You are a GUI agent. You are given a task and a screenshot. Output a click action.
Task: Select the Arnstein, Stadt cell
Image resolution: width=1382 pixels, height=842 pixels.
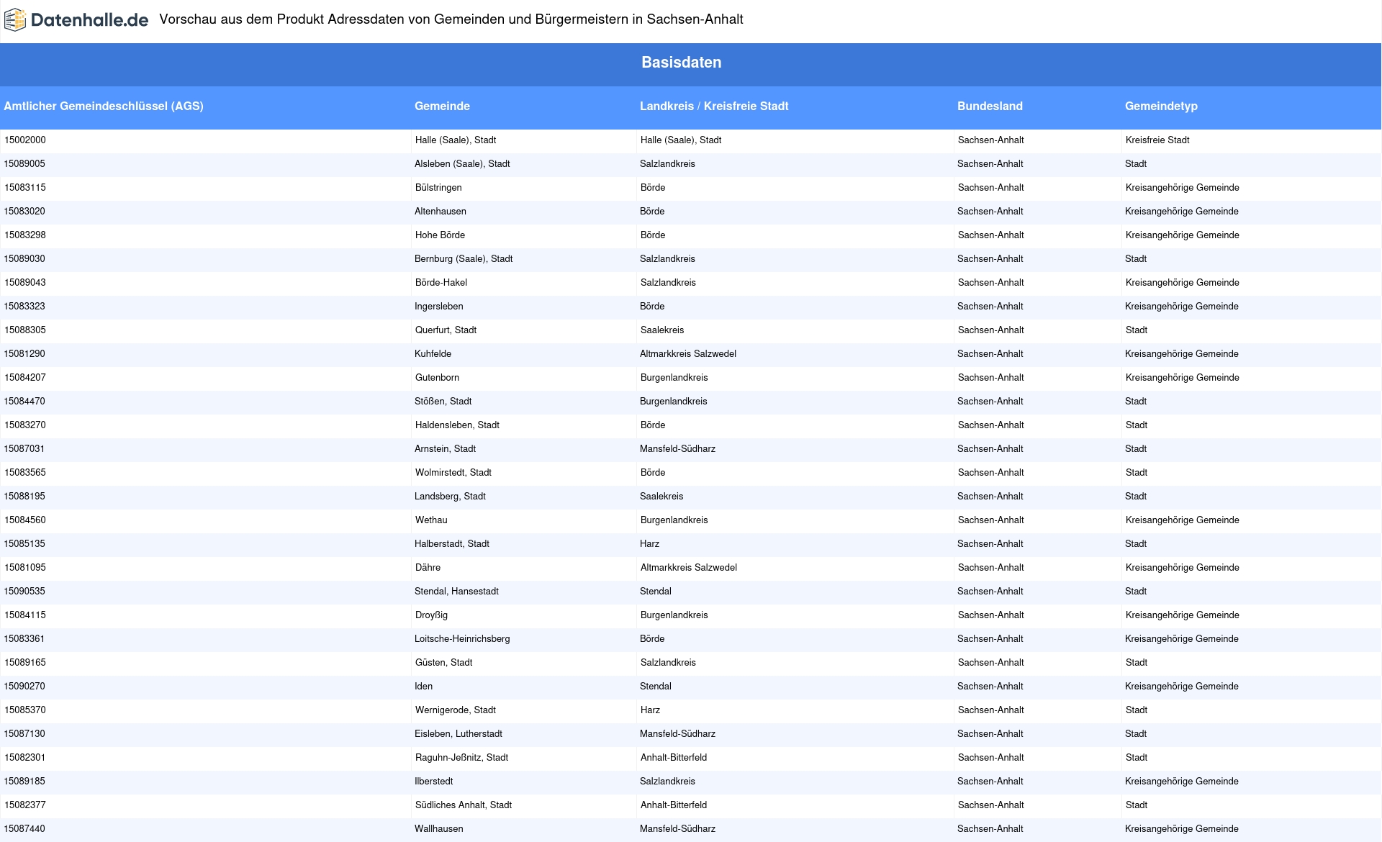coord(445,449)
